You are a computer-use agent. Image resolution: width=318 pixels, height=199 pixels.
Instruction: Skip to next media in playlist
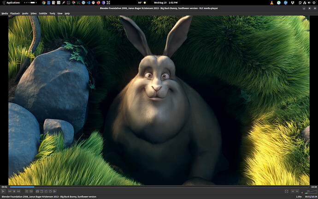pos(18,191)
